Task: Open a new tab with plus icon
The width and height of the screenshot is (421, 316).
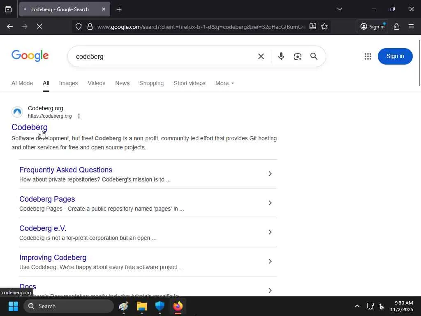Action: tap(119, 9)
